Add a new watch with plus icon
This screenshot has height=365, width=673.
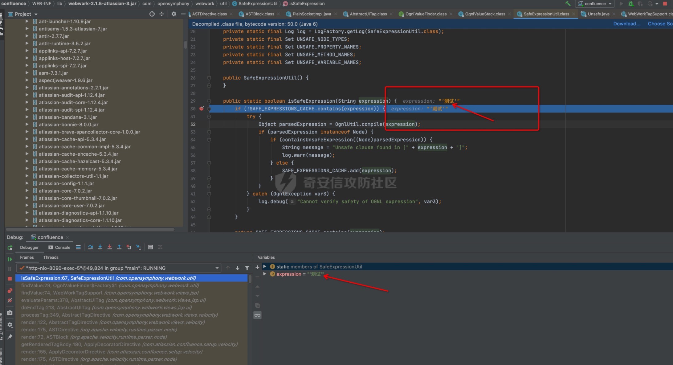point(257,267)
